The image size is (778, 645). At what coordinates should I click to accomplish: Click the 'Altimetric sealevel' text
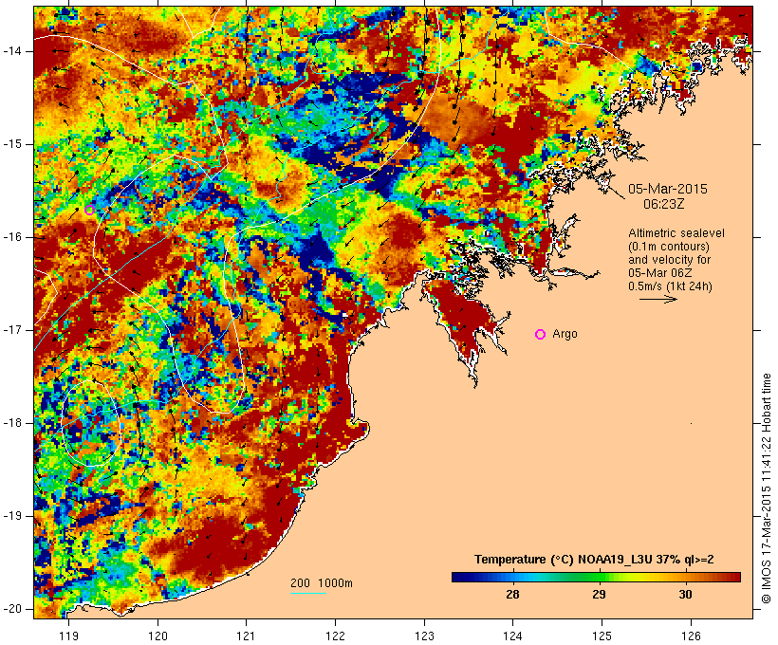[x=676, y=233]
